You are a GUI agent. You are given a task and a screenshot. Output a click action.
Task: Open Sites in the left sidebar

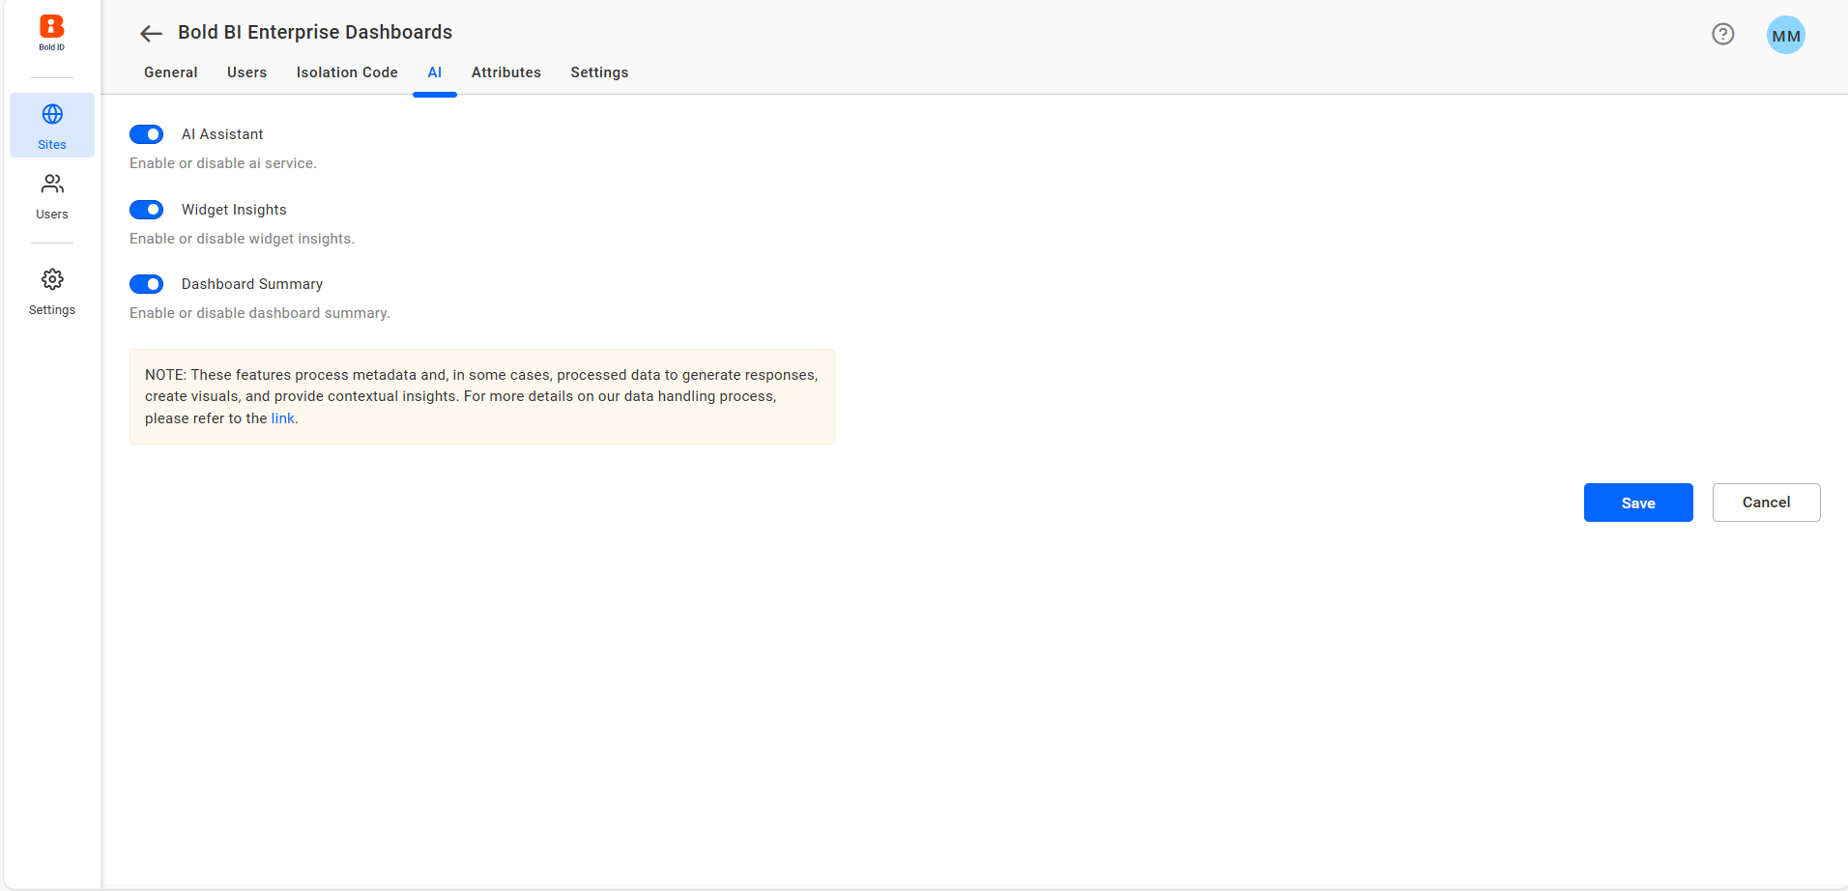(52, 126)
